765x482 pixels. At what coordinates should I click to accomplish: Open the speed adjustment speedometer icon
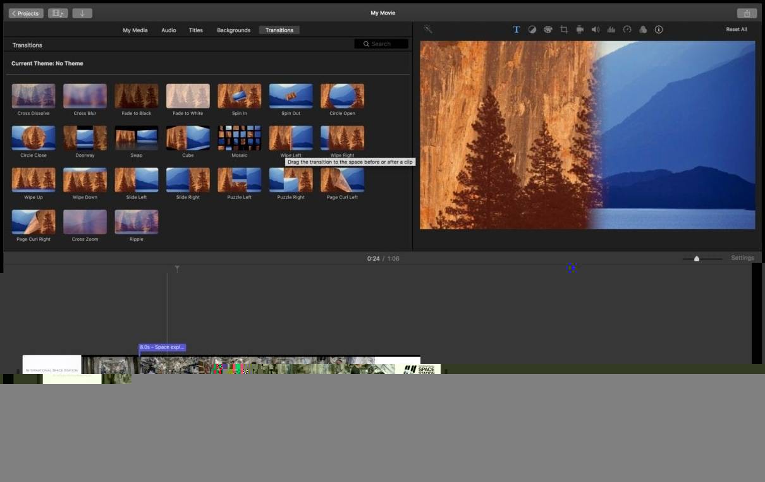pyautogui.click(x=627, y=30)
